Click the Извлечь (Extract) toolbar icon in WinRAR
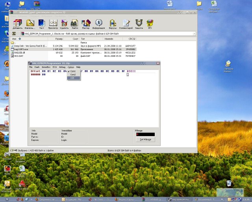This screenshot has height=202, width=252. pyautogui.click(x=30, y=24)
